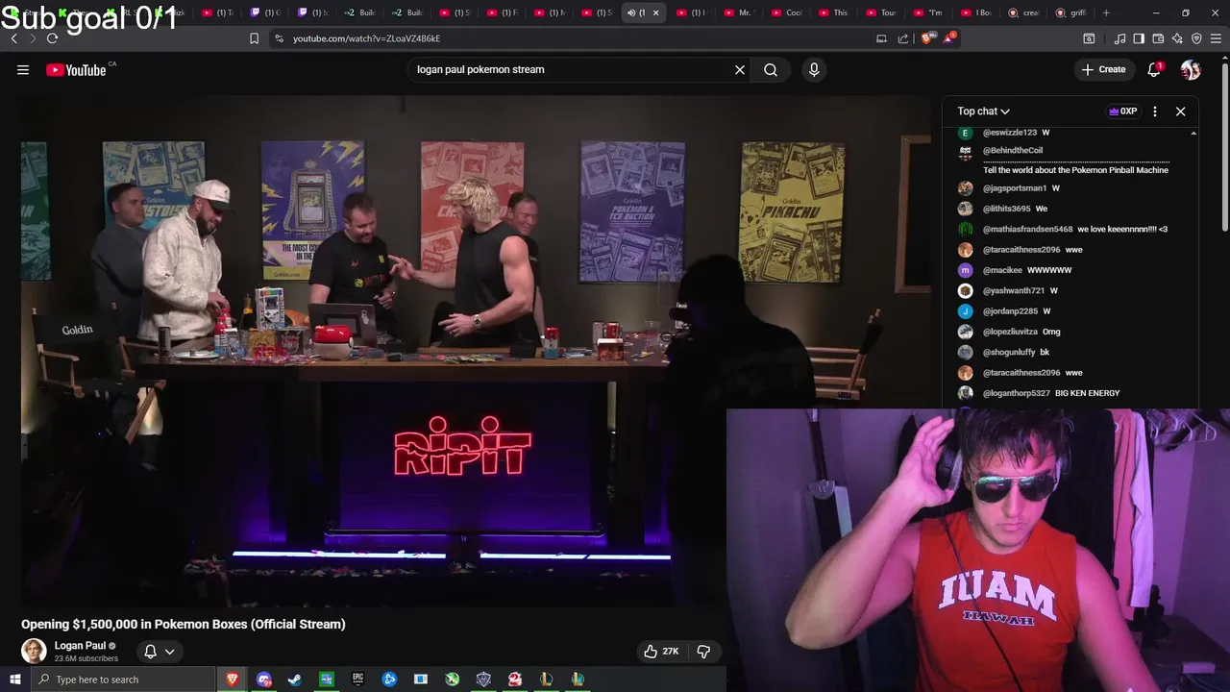Expand notification bell subscription options chevron

click(170, 652)
